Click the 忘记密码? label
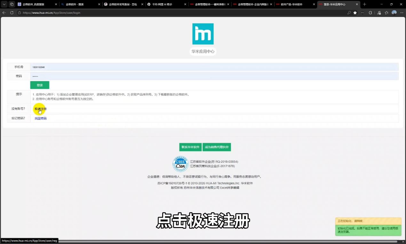 [19, 118]
